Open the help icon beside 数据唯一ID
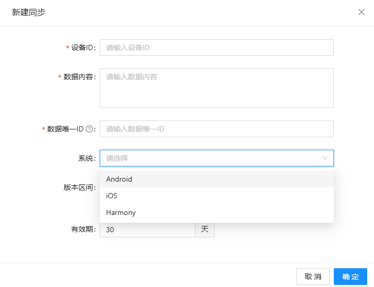The image size is (374, 287). click(x=89, y=129)
